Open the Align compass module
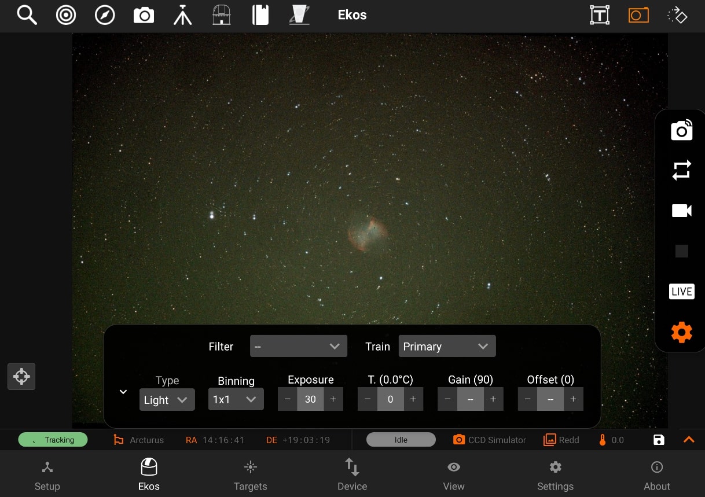Image resolution: width=705 pixels, height=497 pixels. point(105,15)
